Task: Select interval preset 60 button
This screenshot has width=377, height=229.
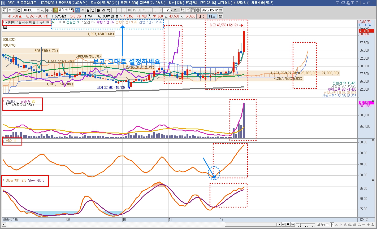Action: (x=149, y=10)
